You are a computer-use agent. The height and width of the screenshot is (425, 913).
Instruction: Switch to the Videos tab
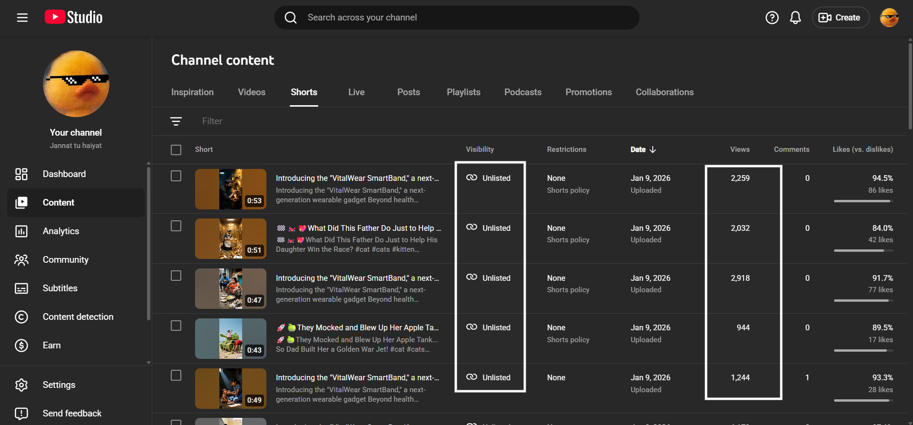(x=251, y=92)
